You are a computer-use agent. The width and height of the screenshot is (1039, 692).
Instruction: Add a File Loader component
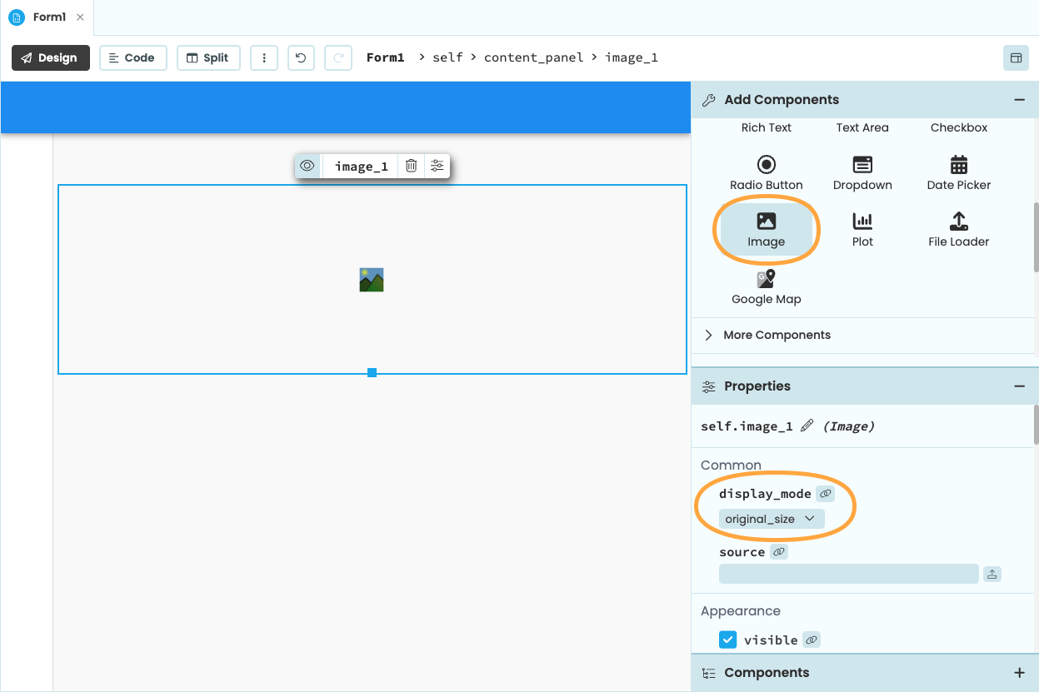[958, 229]
